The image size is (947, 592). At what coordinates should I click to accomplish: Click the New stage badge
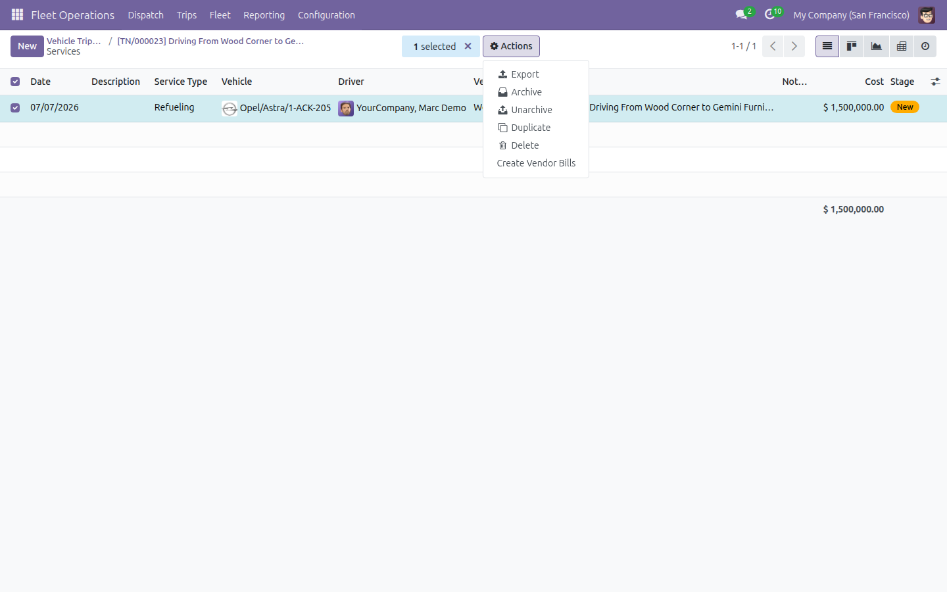click(x=905, y=107)
